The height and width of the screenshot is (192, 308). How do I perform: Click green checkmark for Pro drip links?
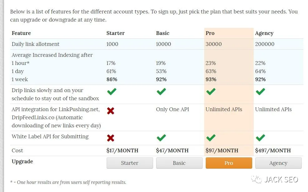click(211, 92)
